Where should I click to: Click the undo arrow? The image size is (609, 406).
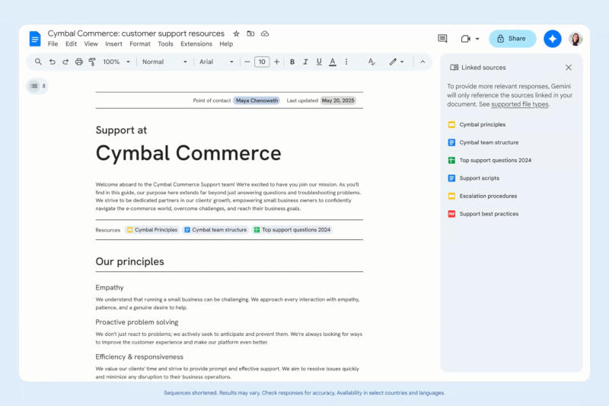[52, 62]
